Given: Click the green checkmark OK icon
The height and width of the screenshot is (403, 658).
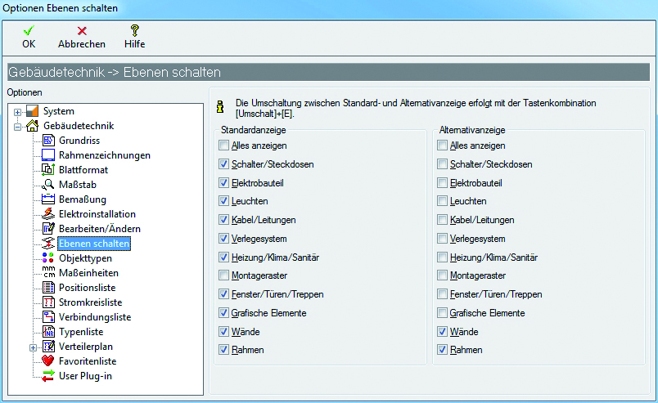Looking at the screenshot, I should [x=29, y=29].
